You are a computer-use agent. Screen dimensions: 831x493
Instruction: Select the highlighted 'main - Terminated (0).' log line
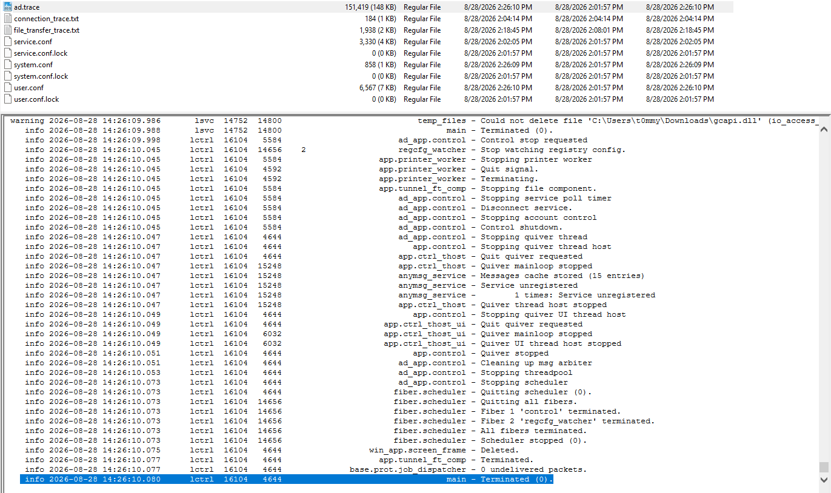click(287, 479)
